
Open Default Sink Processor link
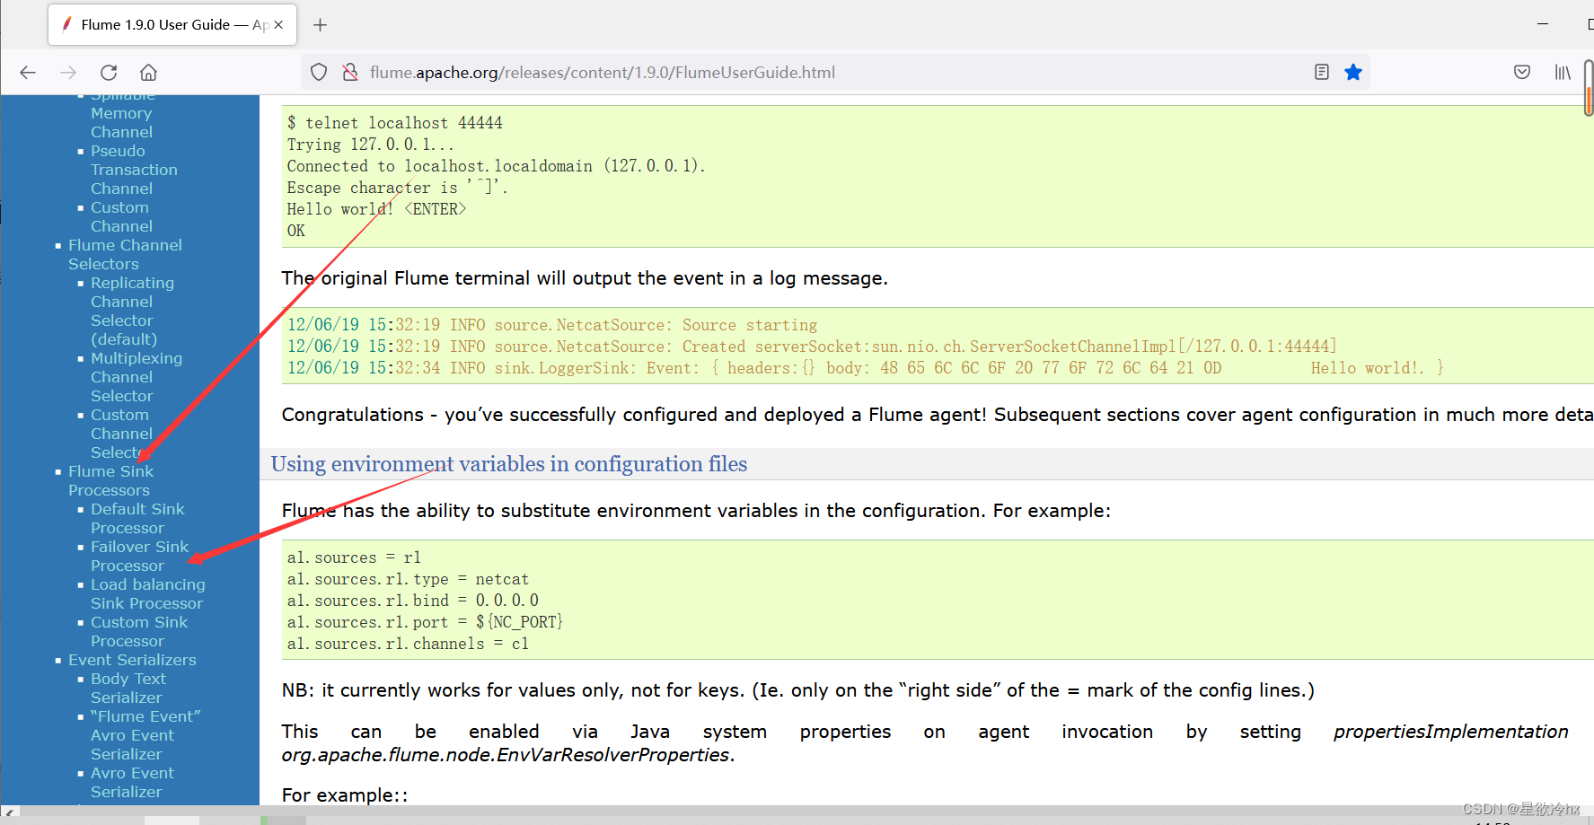(x=137, y=518)
